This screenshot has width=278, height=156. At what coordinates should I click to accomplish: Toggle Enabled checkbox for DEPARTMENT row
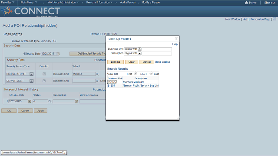tap(44, 81)
